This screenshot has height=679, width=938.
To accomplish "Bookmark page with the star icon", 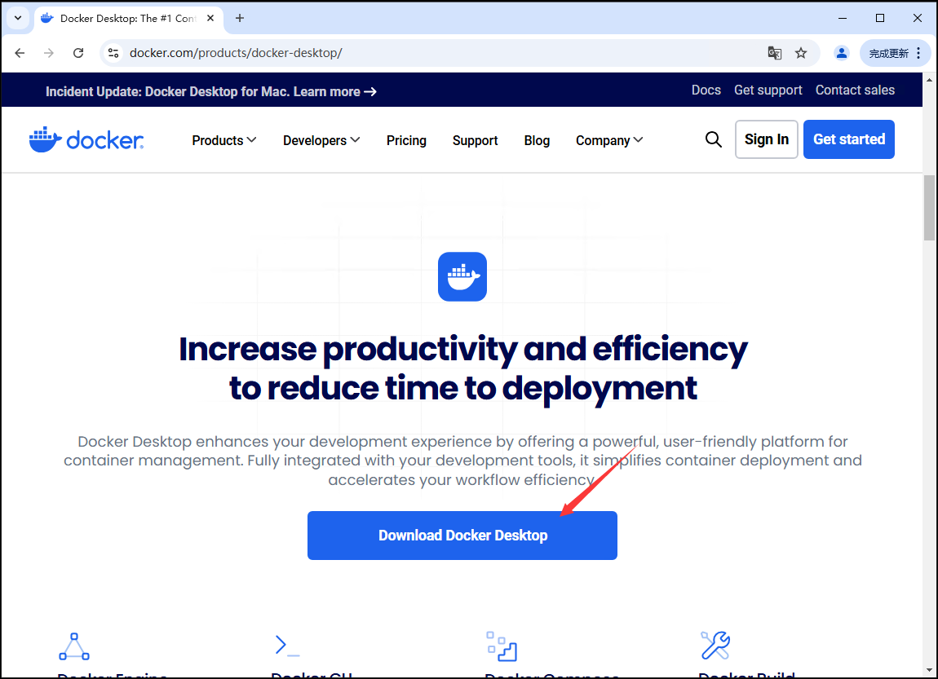I will (801, 53).
